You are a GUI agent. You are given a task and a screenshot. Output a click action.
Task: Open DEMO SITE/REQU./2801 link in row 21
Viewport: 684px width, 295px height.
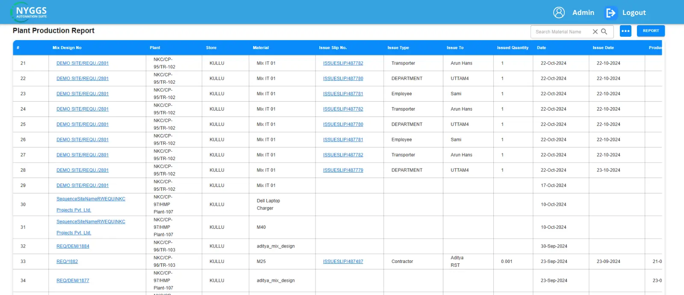tap(83, 63)
